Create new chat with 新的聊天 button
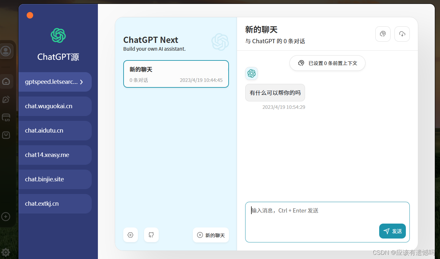Screen dimensions: 440x259 tap(211, 235)
